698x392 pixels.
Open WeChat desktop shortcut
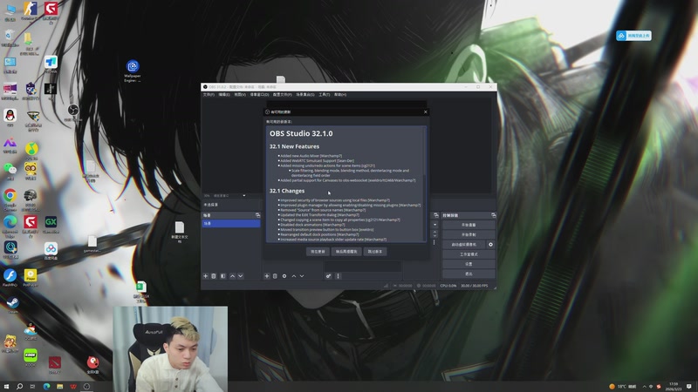[x=10, y=171]
